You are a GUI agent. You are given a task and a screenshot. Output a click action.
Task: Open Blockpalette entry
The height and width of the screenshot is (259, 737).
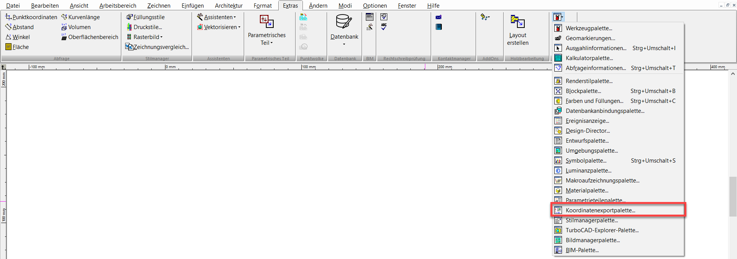point(618,91)
